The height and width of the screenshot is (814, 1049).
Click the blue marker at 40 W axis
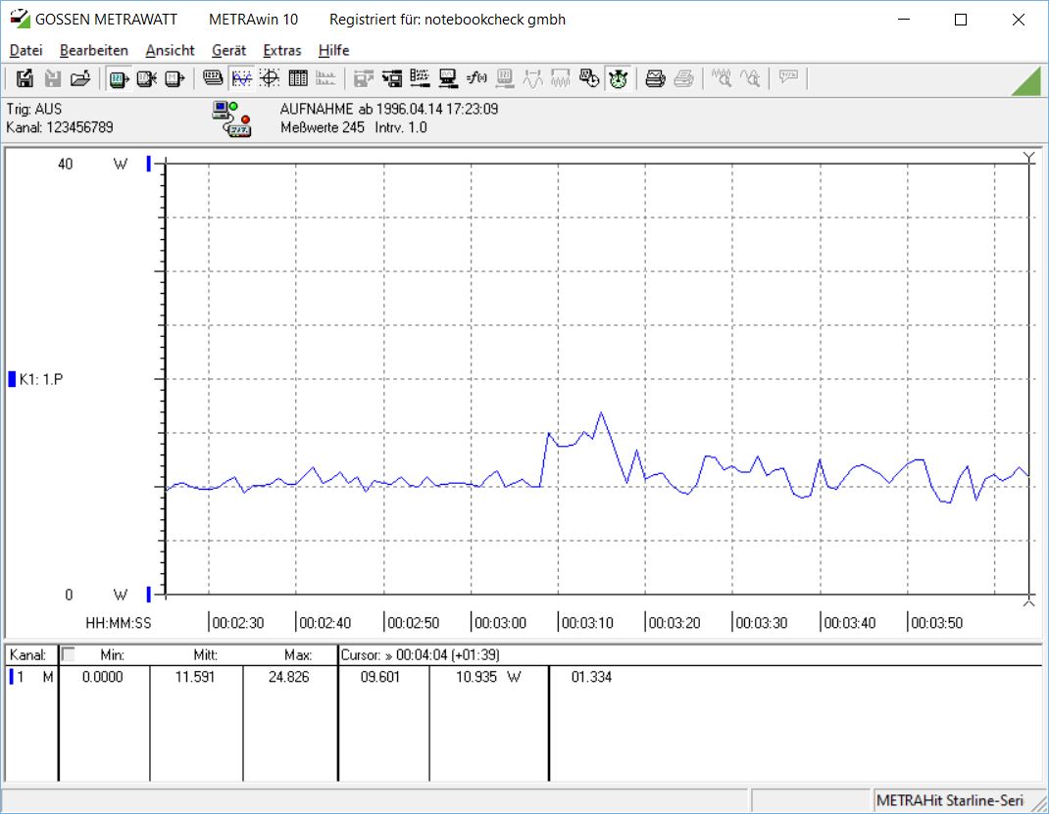148,164
